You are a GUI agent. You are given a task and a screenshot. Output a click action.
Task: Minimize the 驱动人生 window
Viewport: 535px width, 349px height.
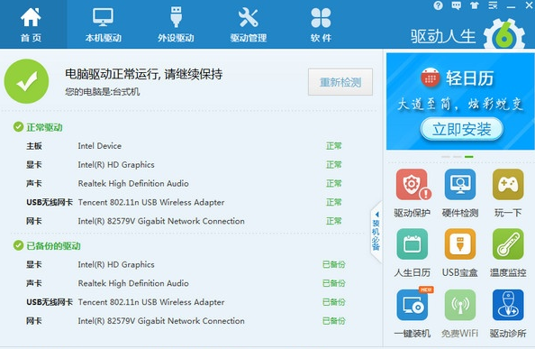click(x=511, y=6)
